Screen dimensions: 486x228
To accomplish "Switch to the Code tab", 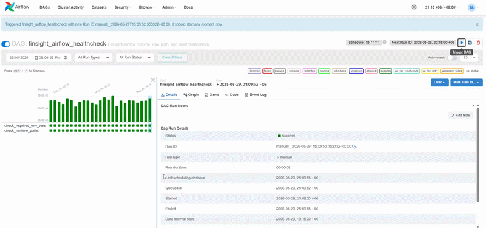I will 231,95.
